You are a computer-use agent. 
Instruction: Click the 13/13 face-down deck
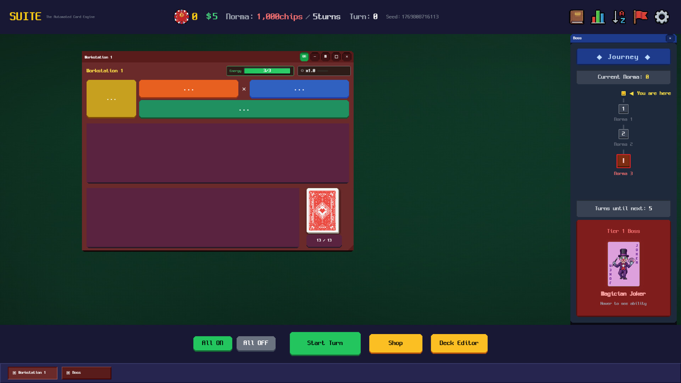tap(322, 211)
